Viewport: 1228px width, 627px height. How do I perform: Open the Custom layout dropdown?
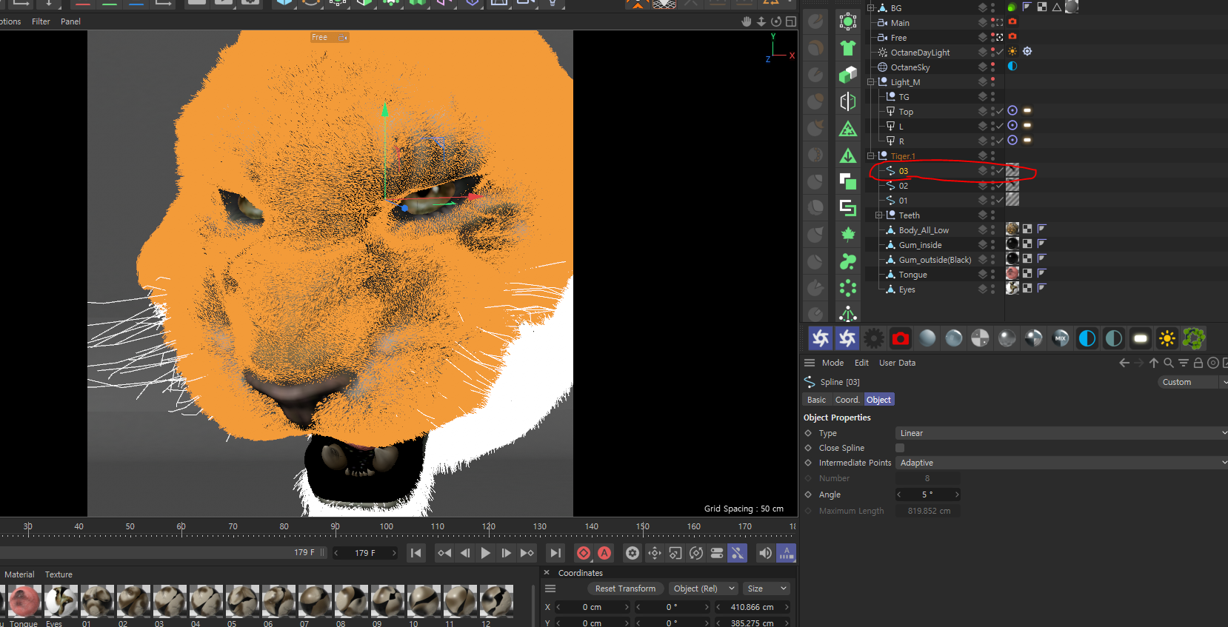click(x=1192, y=382)
